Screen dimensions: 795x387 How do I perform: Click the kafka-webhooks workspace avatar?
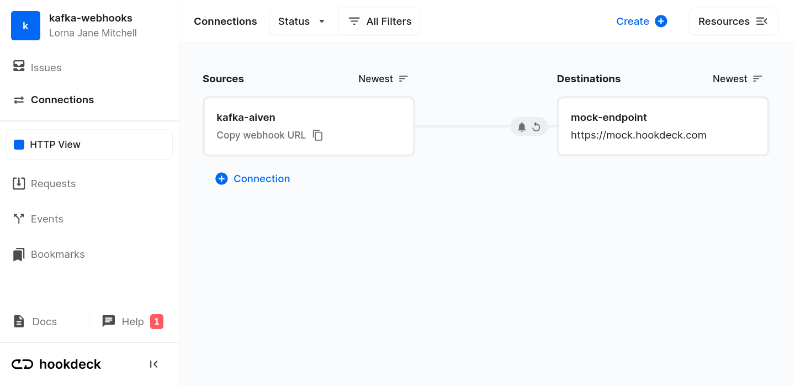tap(25, 25)
